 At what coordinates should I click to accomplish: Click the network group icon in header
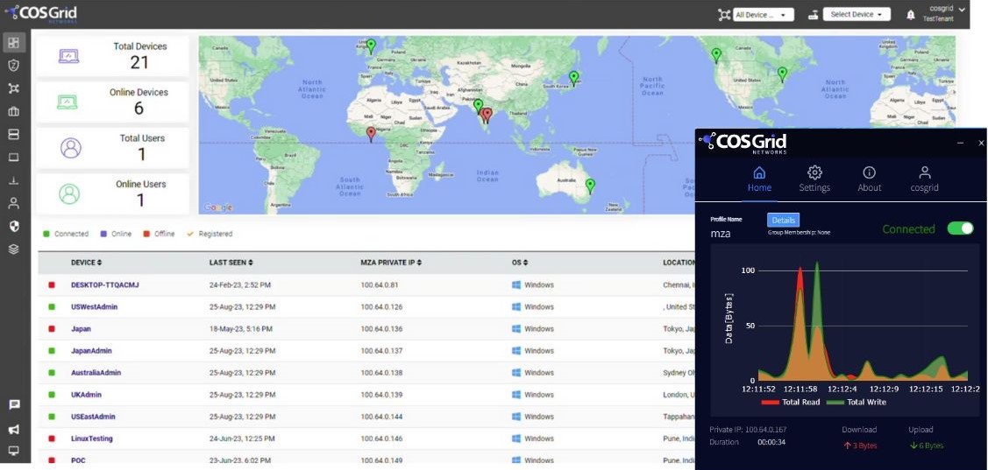tap(724, 15)
